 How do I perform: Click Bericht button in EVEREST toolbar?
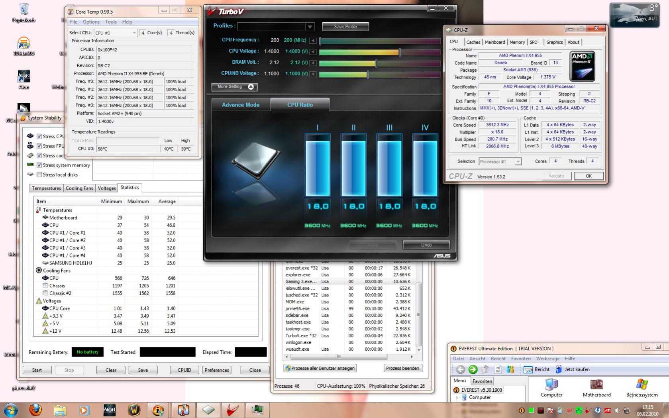pos(537,369)
